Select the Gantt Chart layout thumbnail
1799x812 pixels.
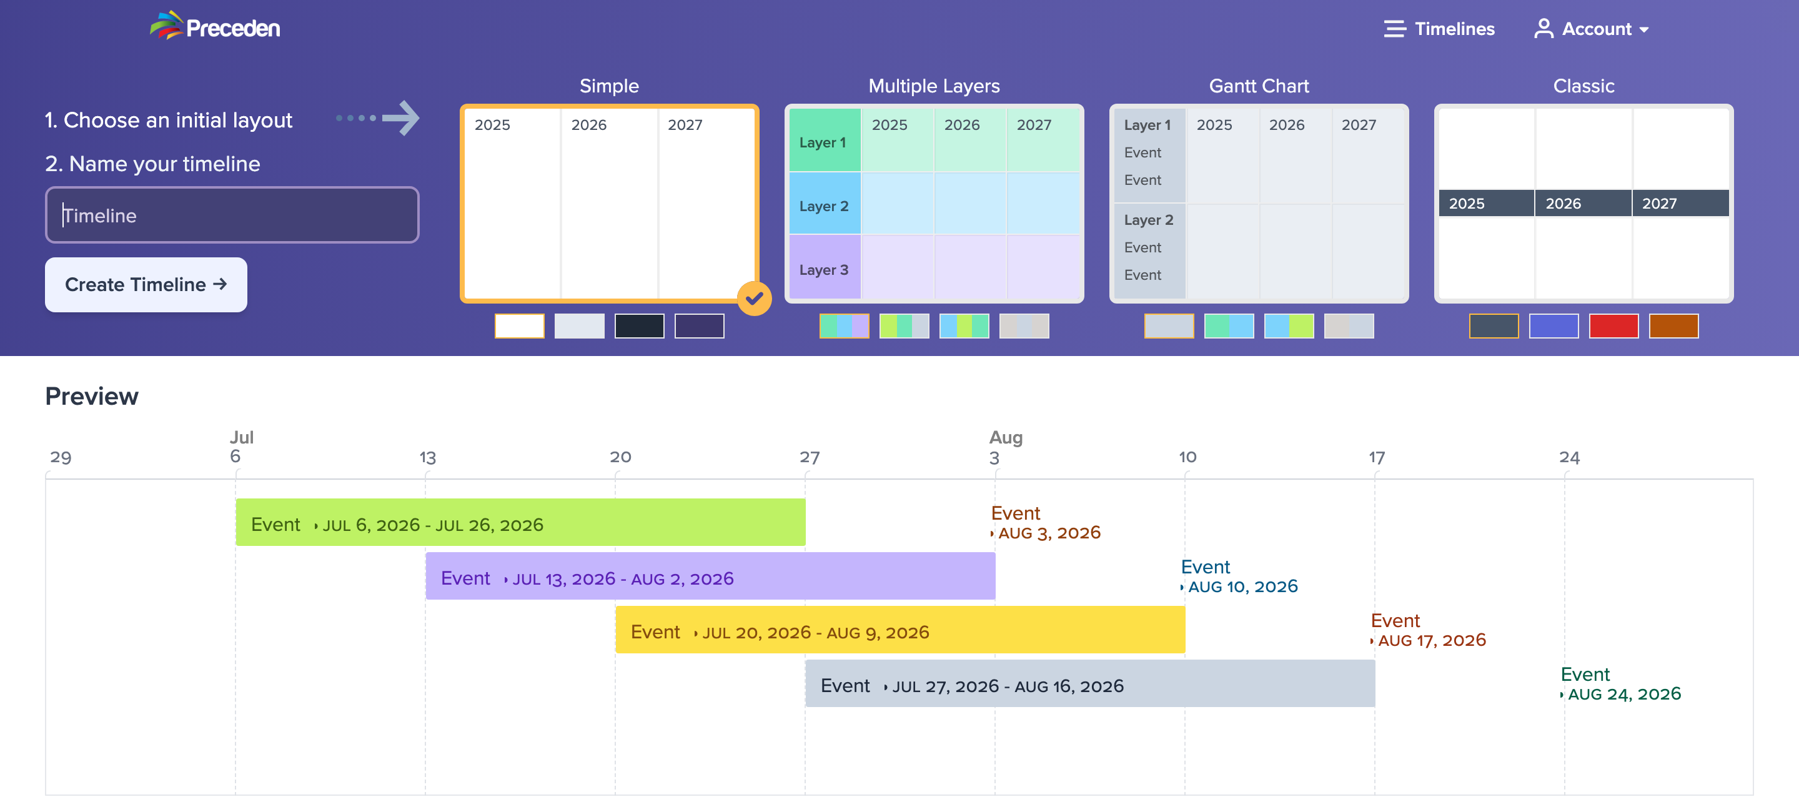click(1259, 203)
